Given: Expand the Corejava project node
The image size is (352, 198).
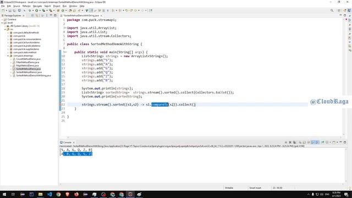Looking at the screenshot, I should [x=2, y=20].
